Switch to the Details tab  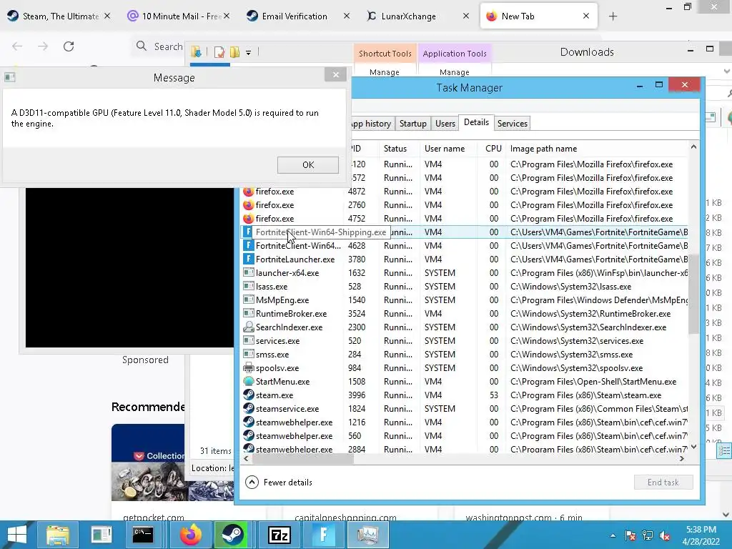[476, 123]
